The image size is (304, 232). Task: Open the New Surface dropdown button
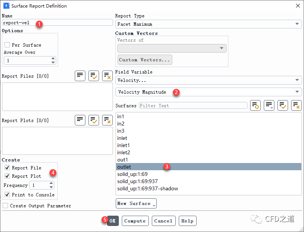point(136,204)
